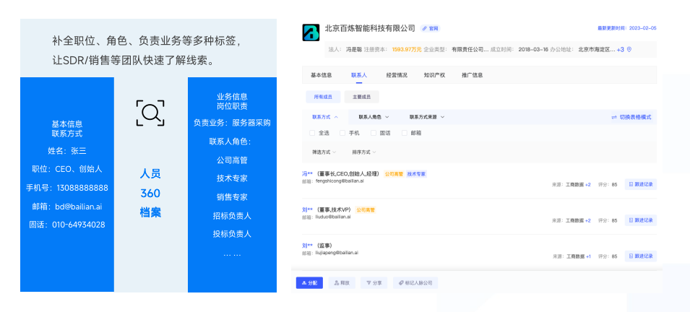Collapse the 联系方式 filter dropdown
Screen dimensions: 690x312
click(x=325, y=117)
